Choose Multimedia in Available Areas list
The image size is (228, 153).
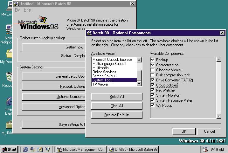(x=114, y=68)
